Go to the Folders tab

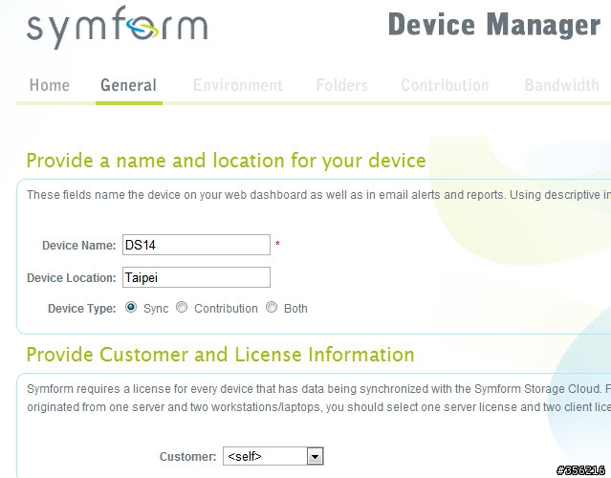click(341, 85)
